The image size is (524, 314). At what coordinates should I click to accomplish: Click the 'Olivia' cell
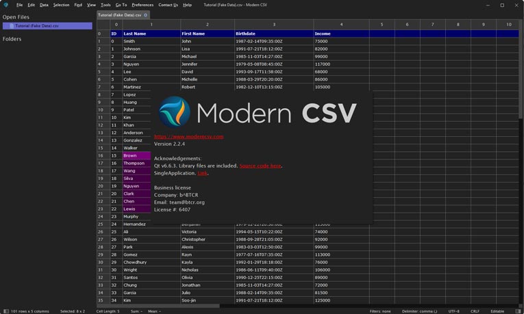(x=208, y=277)
